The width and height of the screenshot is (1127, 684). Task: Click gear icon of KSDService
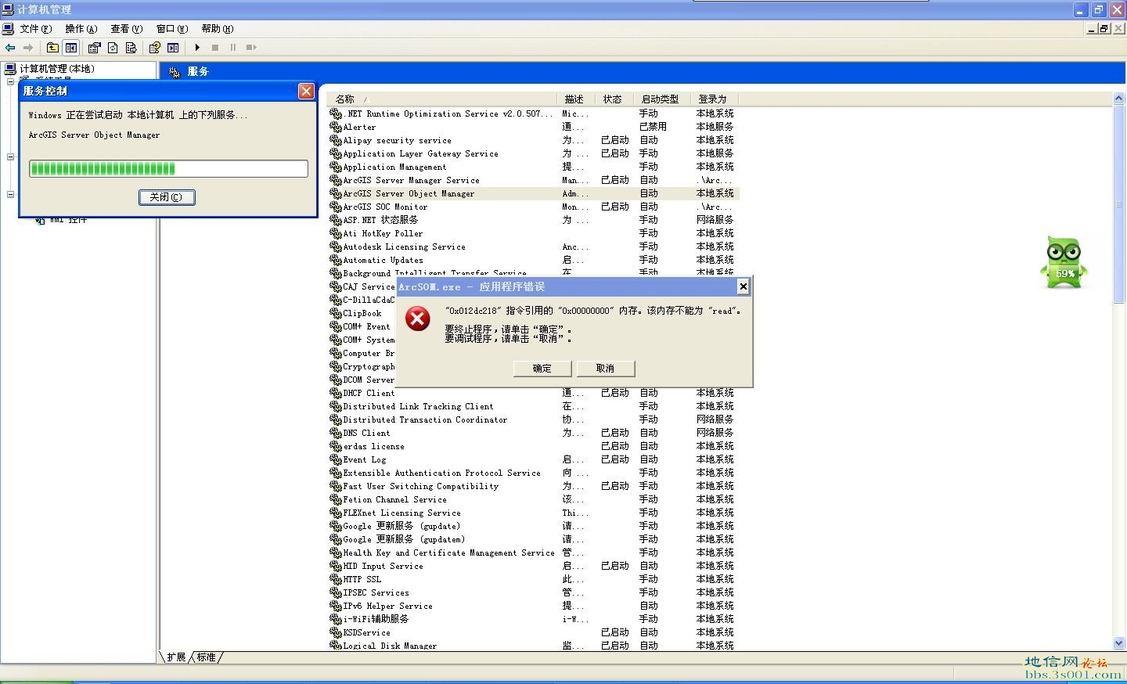336,632
